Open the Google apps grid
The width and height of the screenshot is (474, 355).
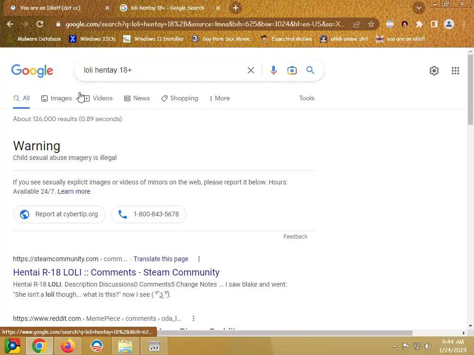coord(455,71)
